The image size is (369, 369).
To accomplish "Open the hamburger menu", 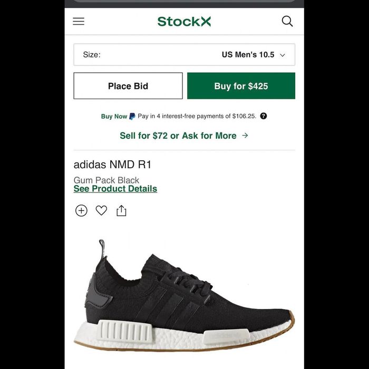I will pos(79,21).
